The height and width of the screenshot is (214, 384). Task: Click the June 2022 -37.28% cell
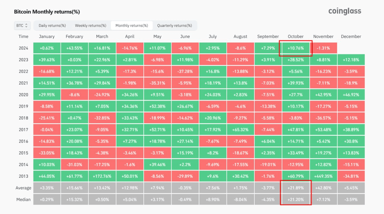pyautogui.click(x=185, y=71)
